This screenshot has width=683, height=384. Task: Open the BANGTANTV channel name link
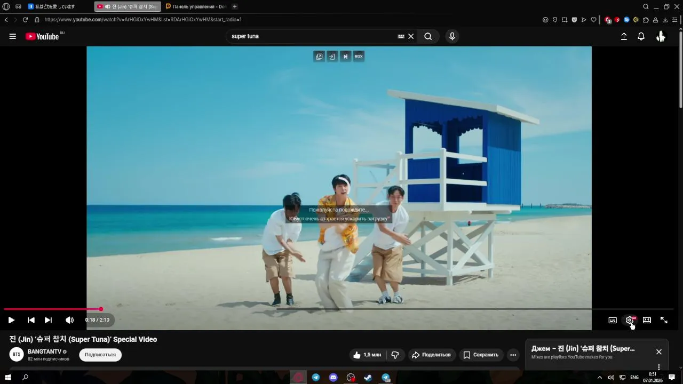44,352
